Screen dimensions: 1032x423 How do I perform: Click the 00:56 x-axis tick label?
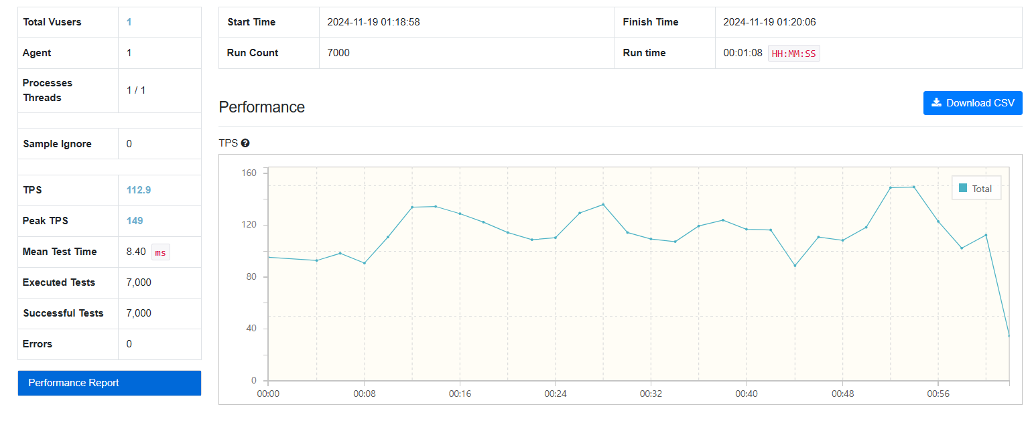point(938,394)
